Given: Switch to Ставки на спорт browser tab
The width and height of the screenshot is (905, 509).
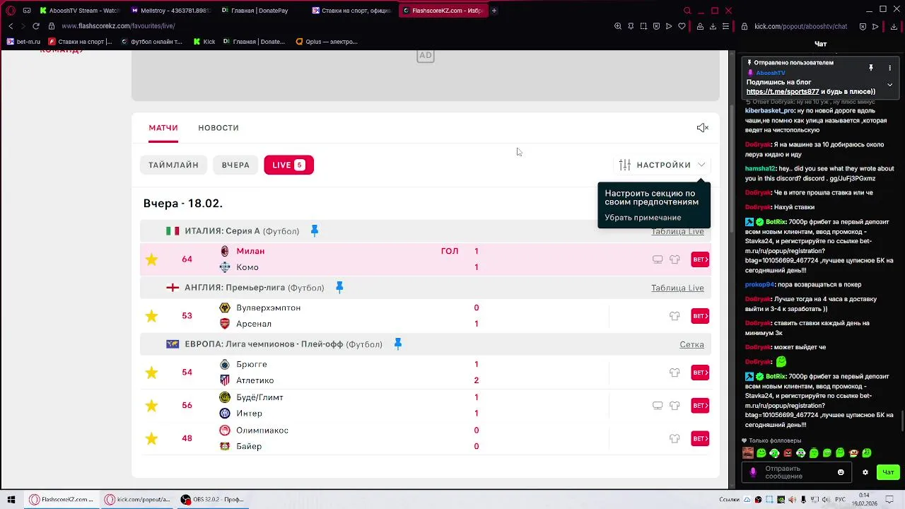Looking at the screenshot, I should pyautogui.click(x=351, y=11).
